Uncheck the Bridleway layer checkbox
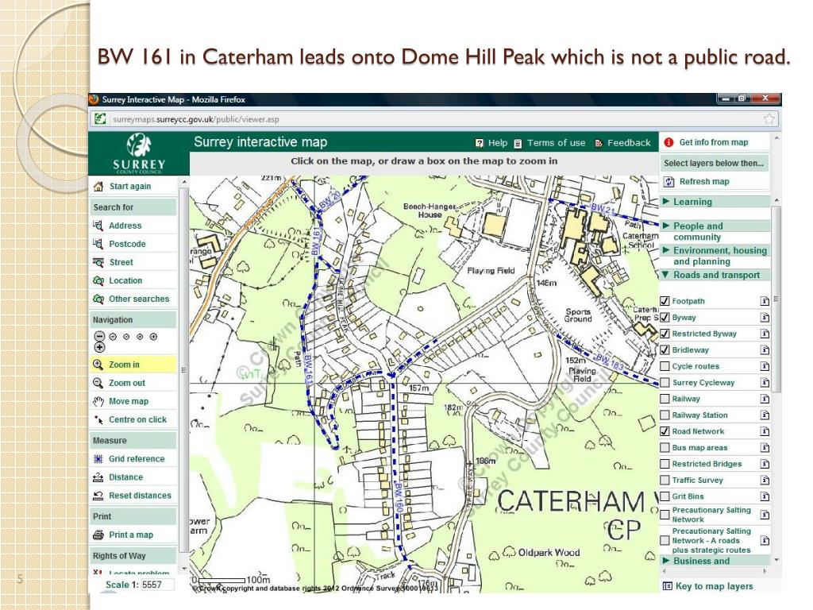The width and height of the screenshot is (813, 610). (x=665, y=349)
